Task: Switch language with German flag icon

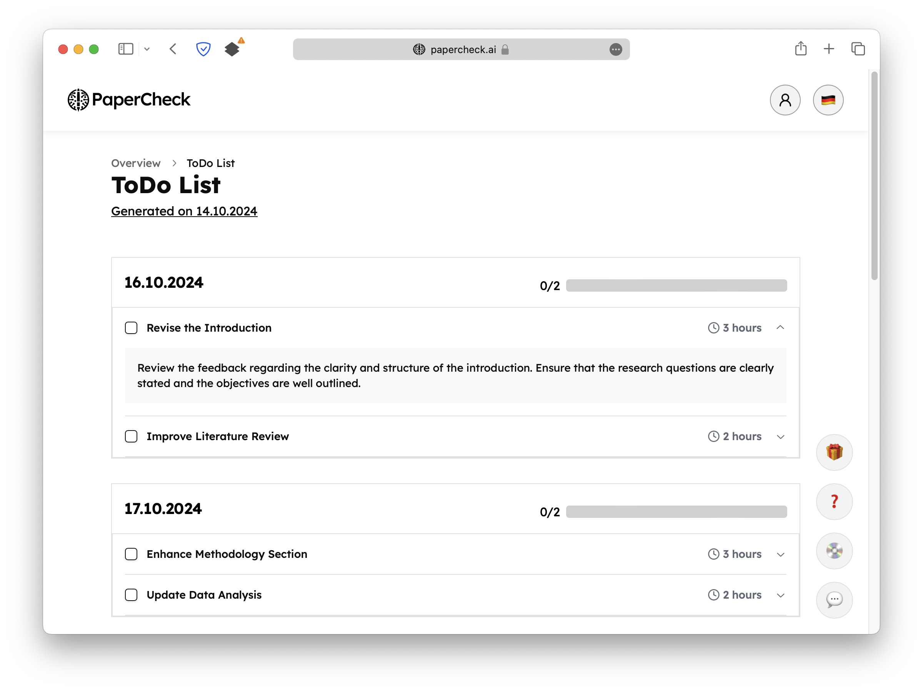Action: point(828,100)
